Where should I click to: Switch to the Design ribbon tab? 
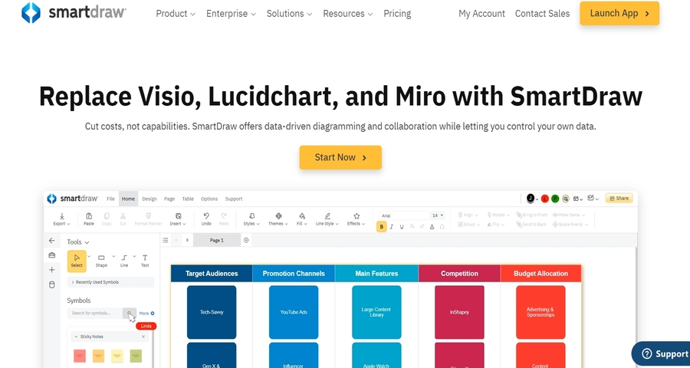click(149, 199)
